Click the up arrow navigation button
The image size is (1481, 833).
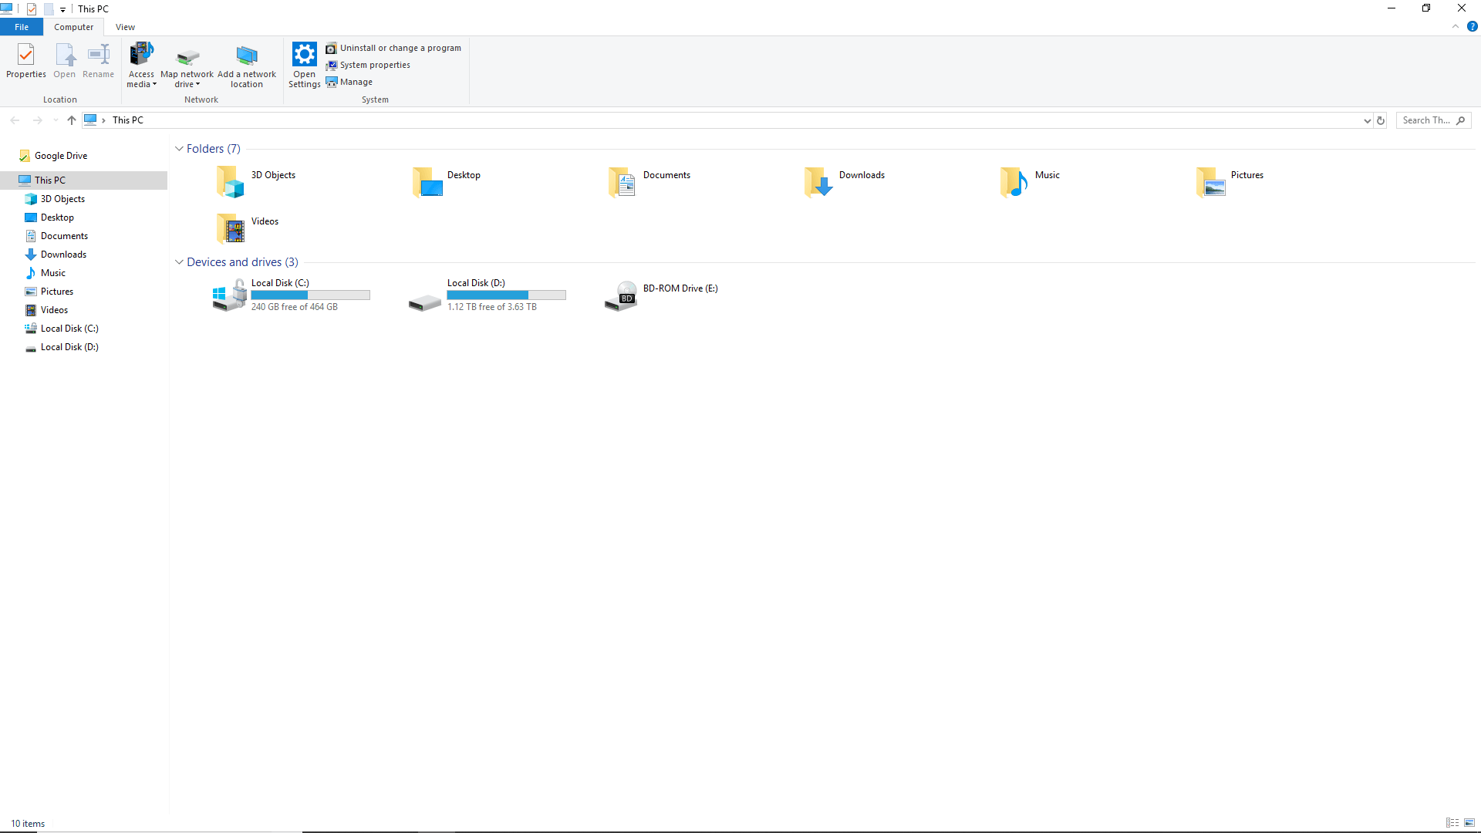click(x=72, y=120)
